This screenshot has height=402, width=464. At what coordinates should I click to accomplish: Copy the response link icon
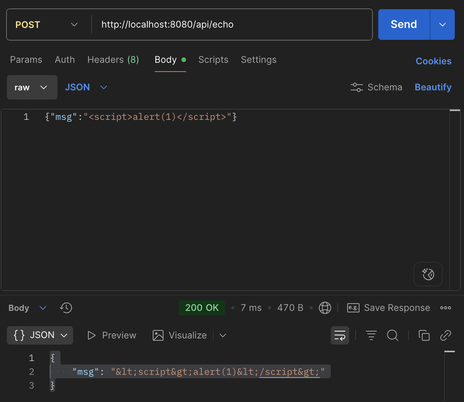(446, 335)
